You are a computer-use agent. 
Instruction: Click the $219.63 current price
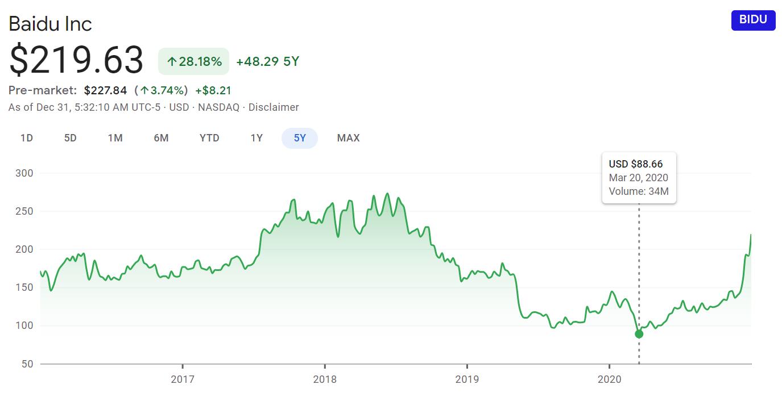pyautogui.click(x=76, y=61)
